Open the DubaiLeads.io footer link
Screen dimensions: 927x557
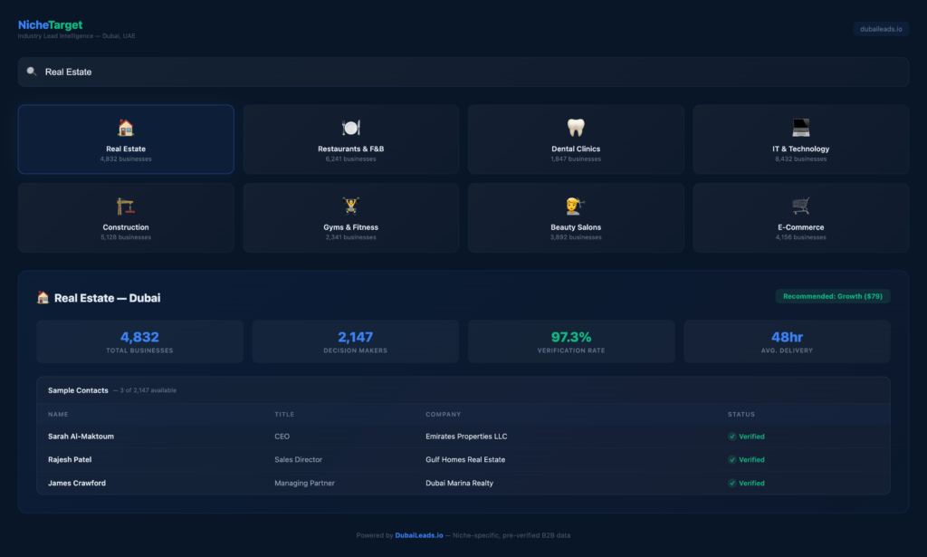pos(419,535)
